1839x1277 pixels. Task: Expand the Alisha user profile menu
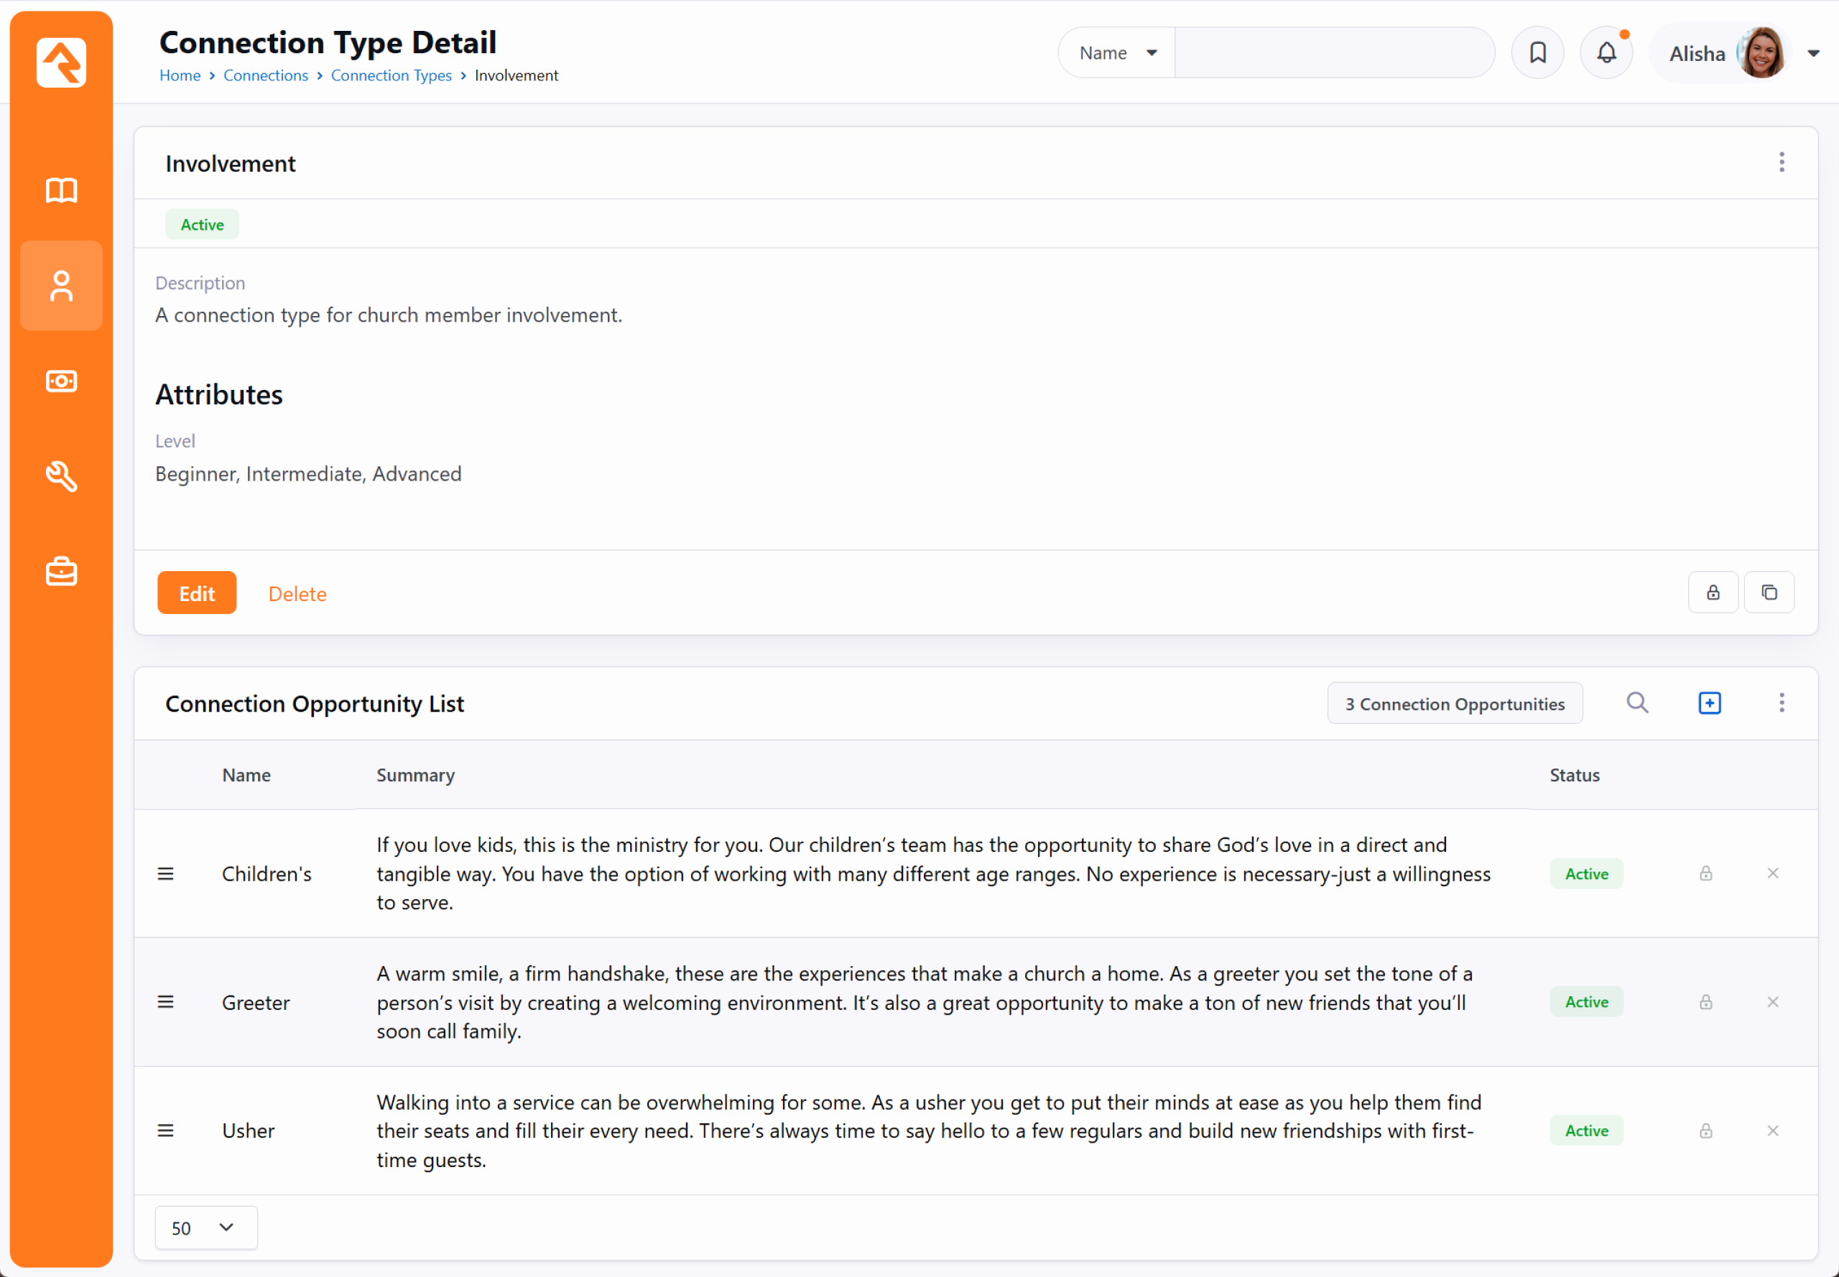click(x=1813, y=54)
